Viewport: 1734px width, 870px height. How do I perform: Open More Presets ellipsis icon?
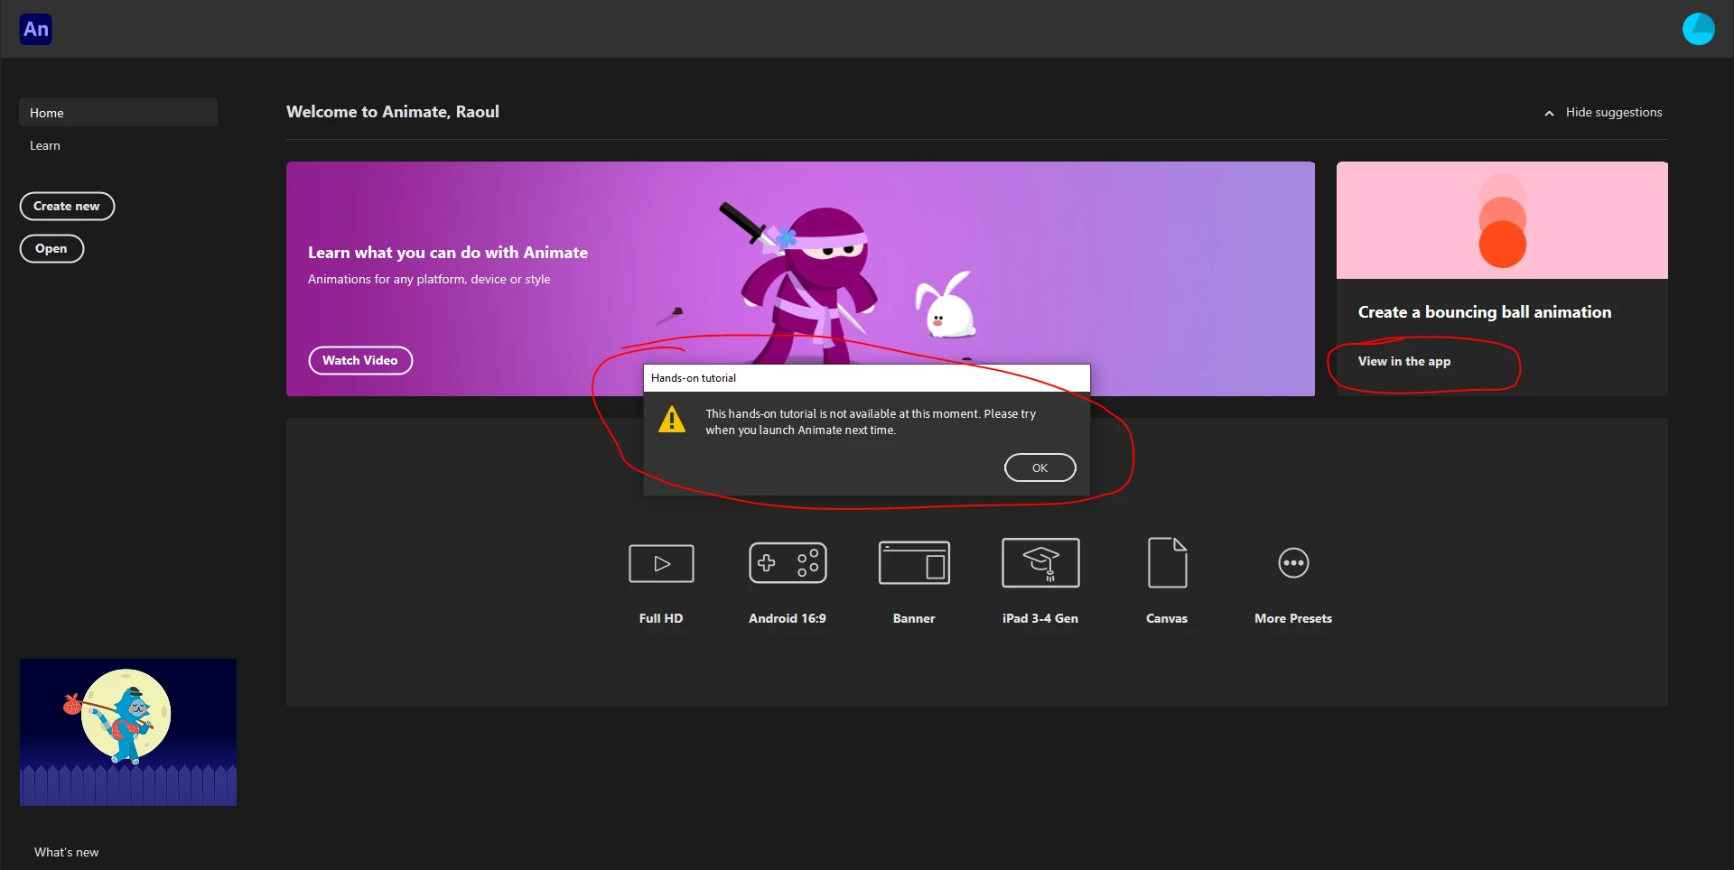coord(1293,563)
